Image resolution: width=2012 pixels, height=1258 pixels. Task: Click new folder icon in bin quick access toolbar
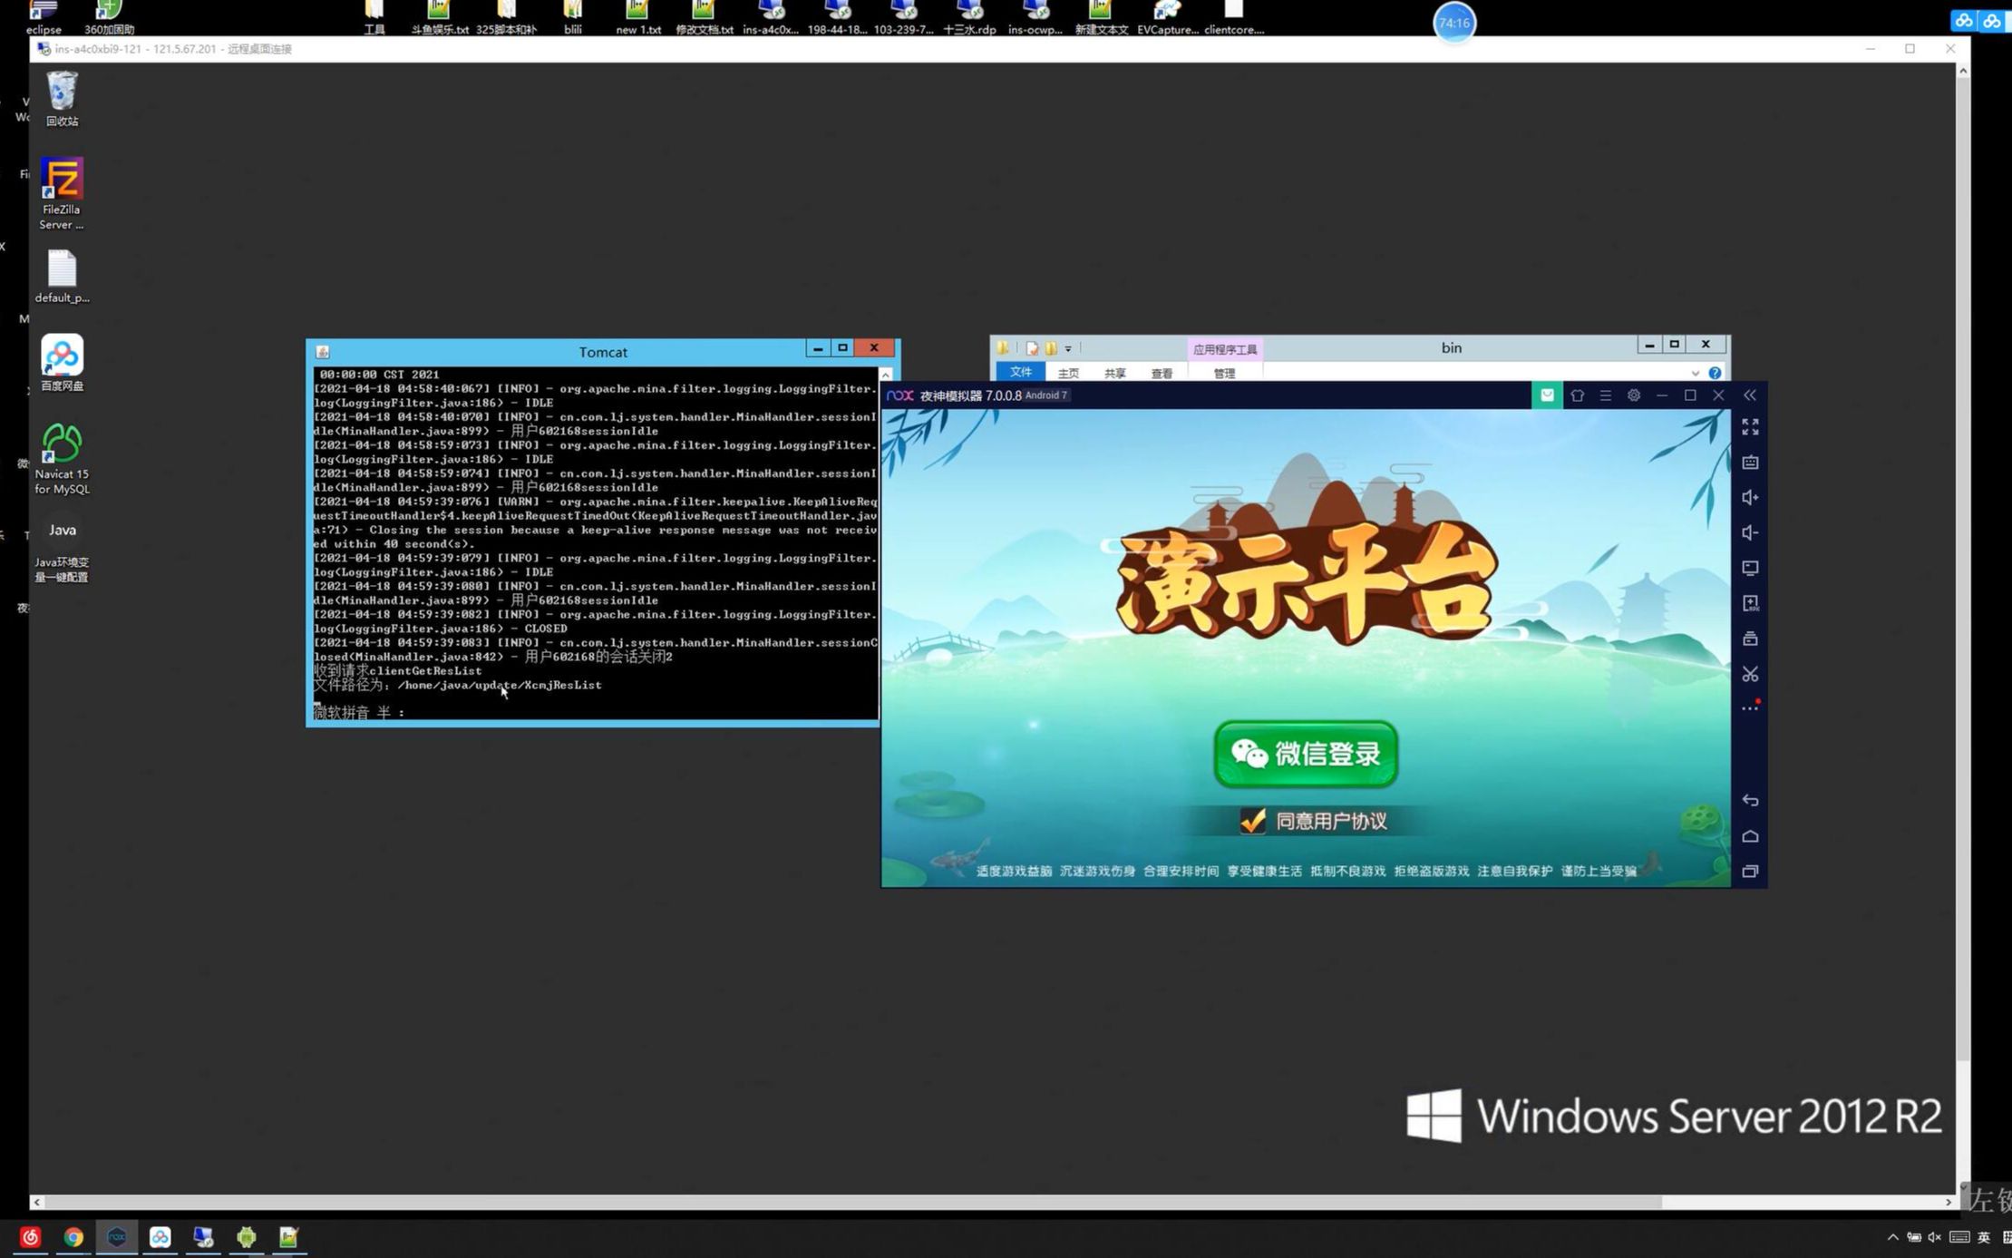click(1051, 348)
